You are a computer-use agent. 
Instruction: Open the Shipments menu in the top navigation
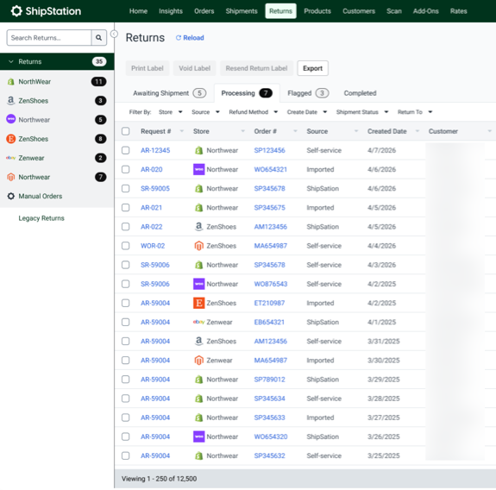pyautogui.click(x=242, y=11)
